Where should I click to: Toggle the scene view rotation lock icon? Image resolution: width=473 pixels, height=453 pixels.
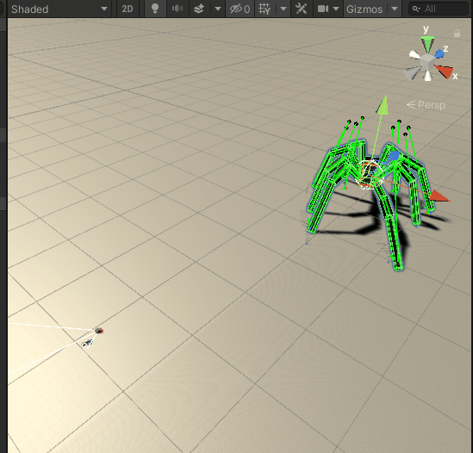coord(457,34)
